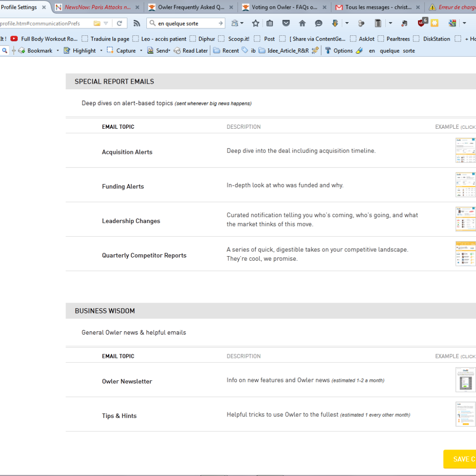View Tips & Hints example thumbnail
This screenshot has width=476, height=476.
pyautogui.click(x=466, y=414)
